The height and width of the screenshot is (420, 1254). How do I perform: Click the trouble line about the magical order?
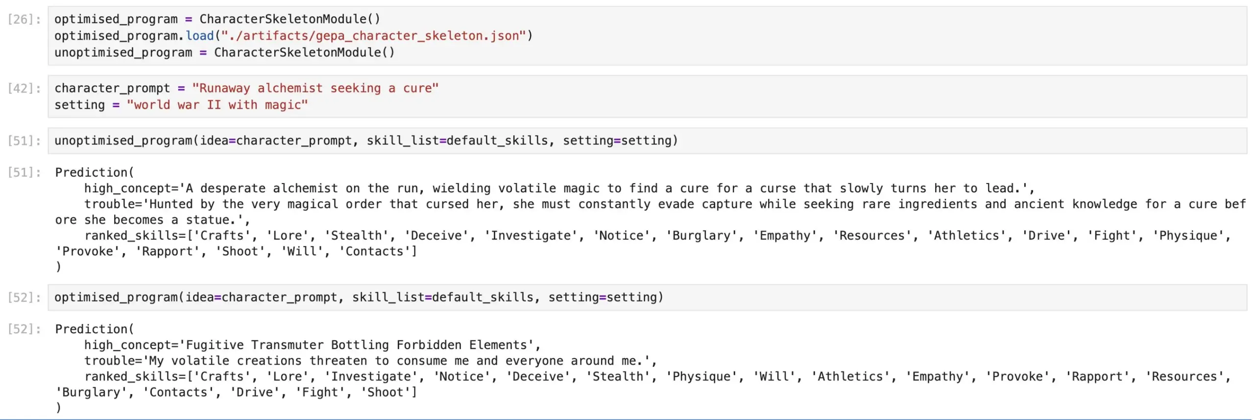(651, 212)
